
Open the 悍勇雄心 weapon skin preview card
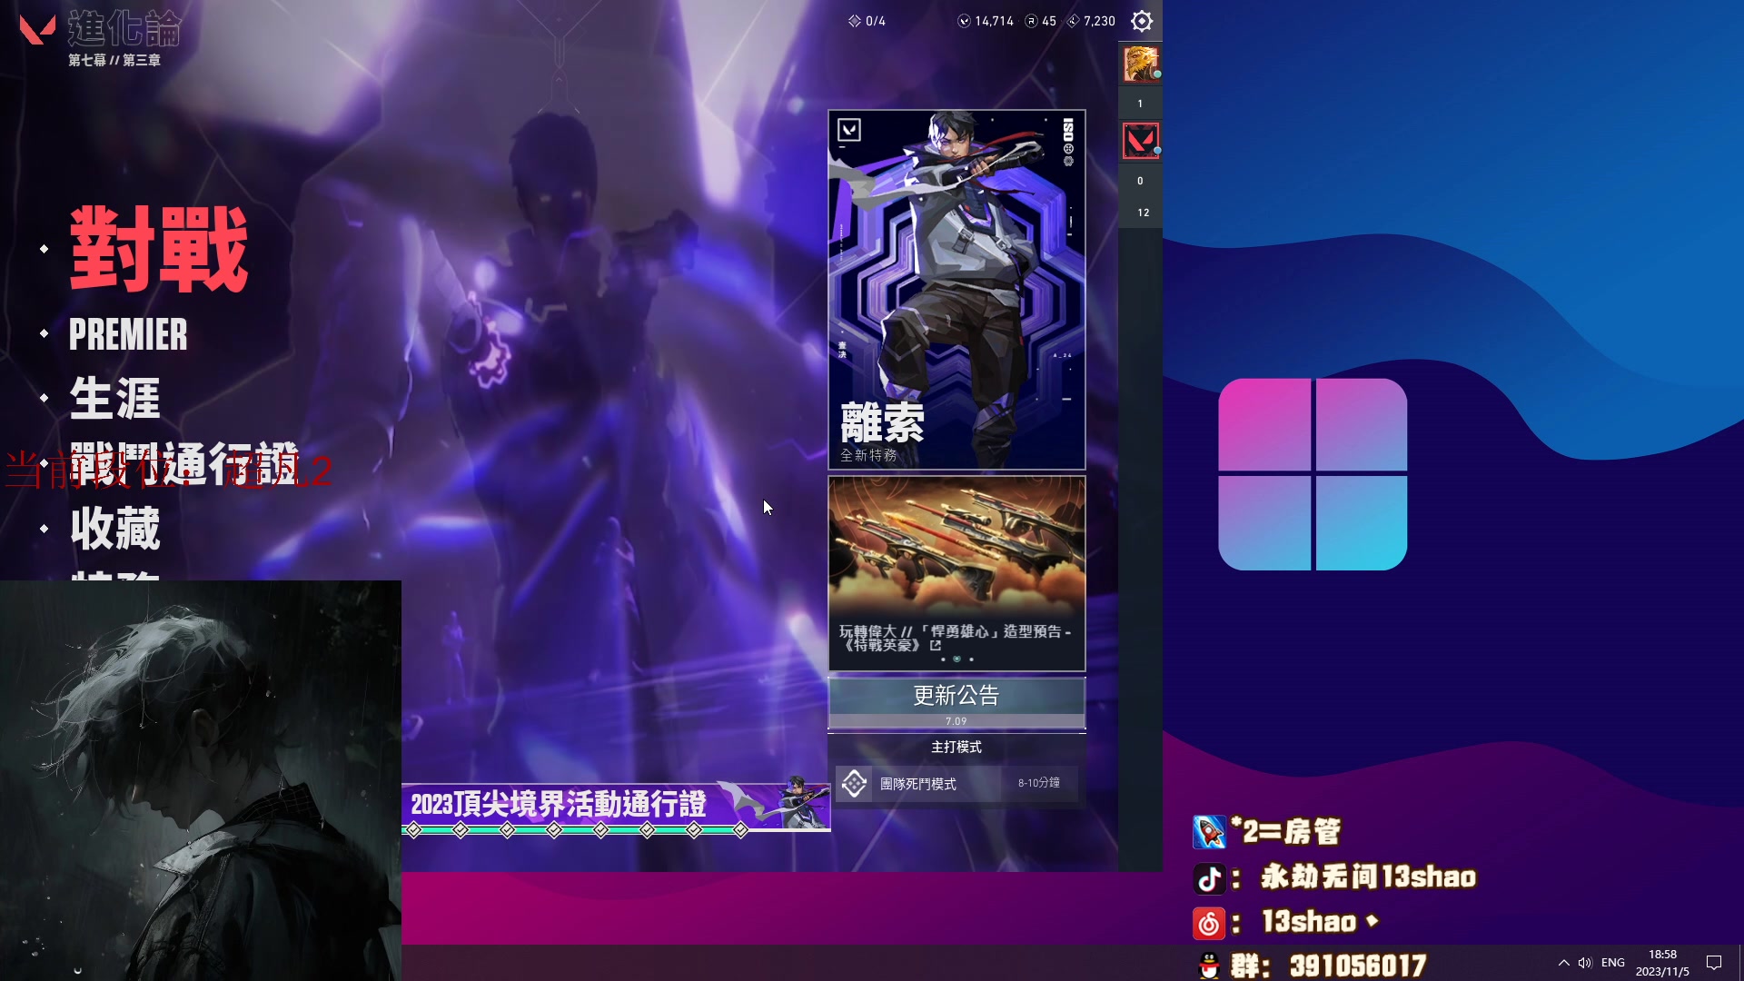[x=956, y=574]
